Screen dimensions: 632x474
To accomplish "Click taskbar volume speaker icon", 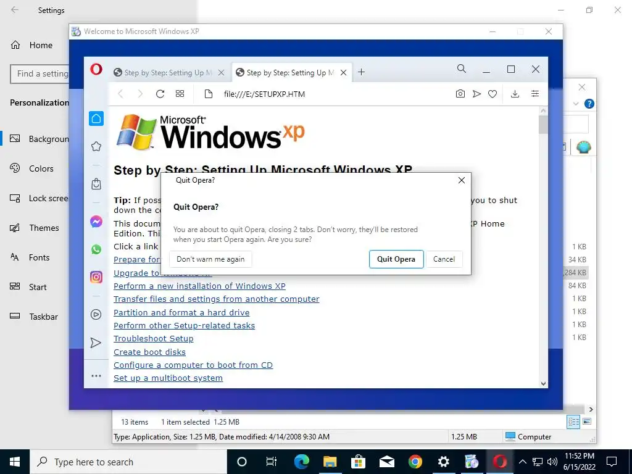I will click(x=552, y=462).
